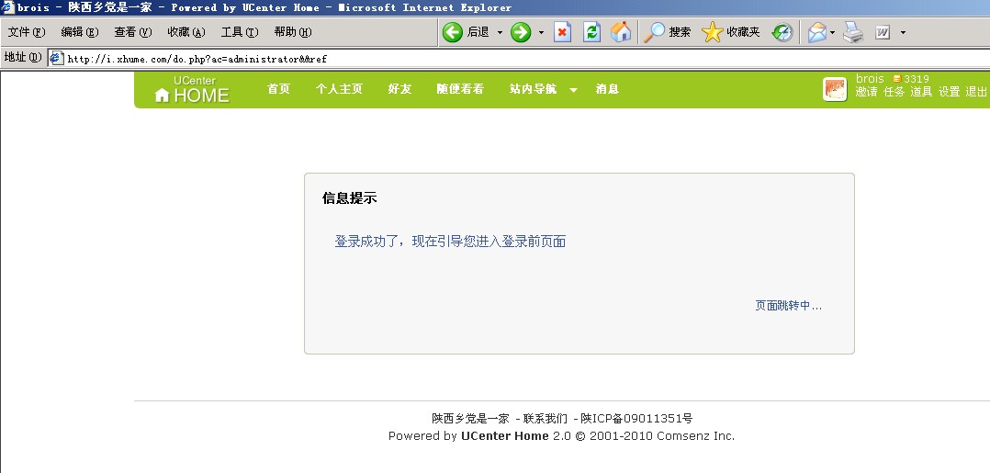Open the 邀请 link
Image resolution: width=990 pixels, height=473 pixels.
click(866, 92)
